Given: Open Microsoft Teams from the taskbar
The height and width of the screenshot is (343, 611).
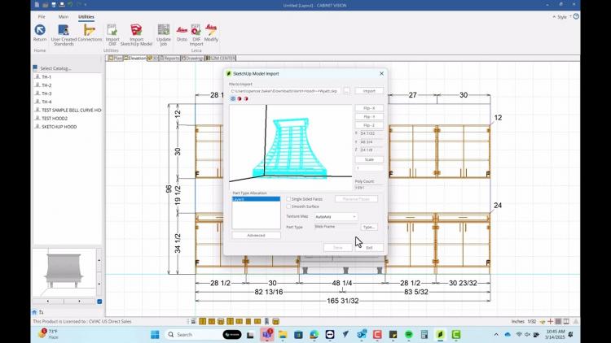Looking at the screenshot, I should click(267, 334).
